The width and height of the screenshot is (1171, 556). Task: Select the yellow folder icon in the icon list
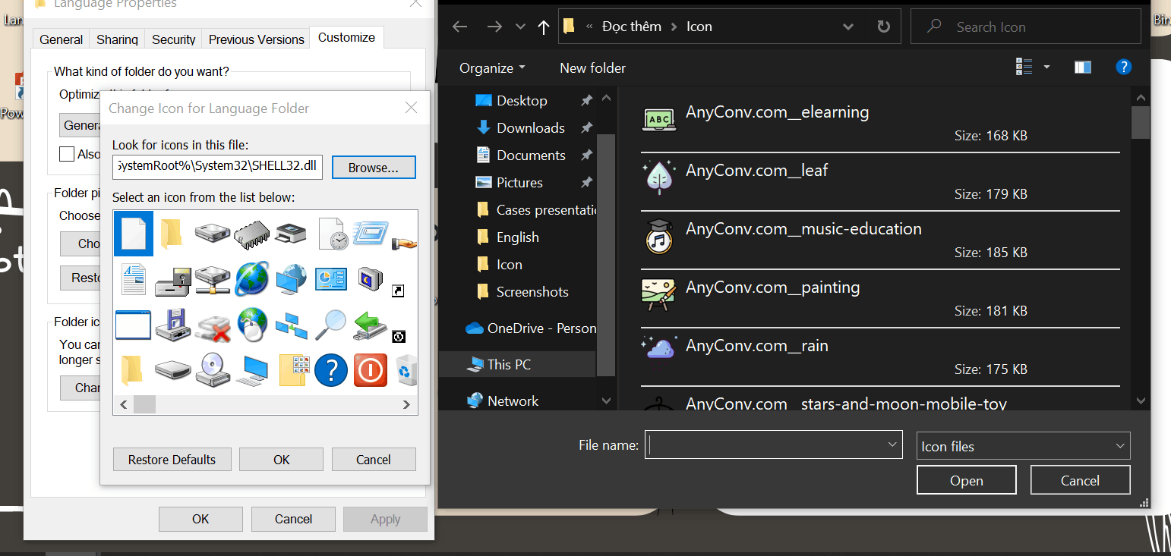point(173,234)
